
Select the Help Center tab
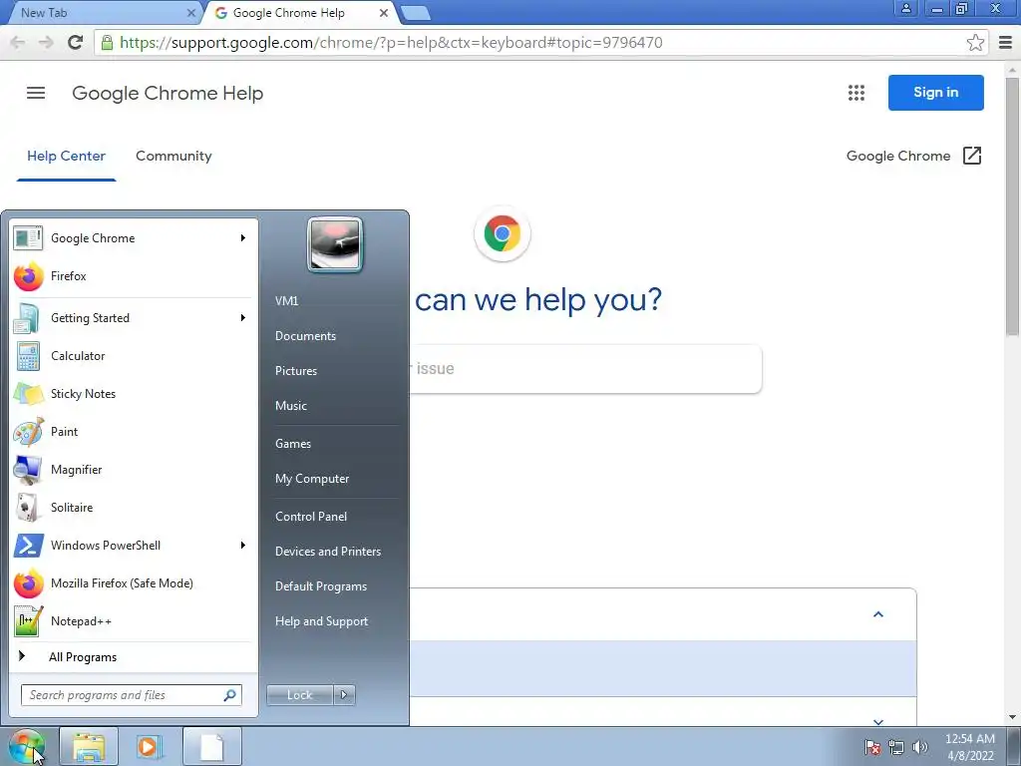(66, 156)
